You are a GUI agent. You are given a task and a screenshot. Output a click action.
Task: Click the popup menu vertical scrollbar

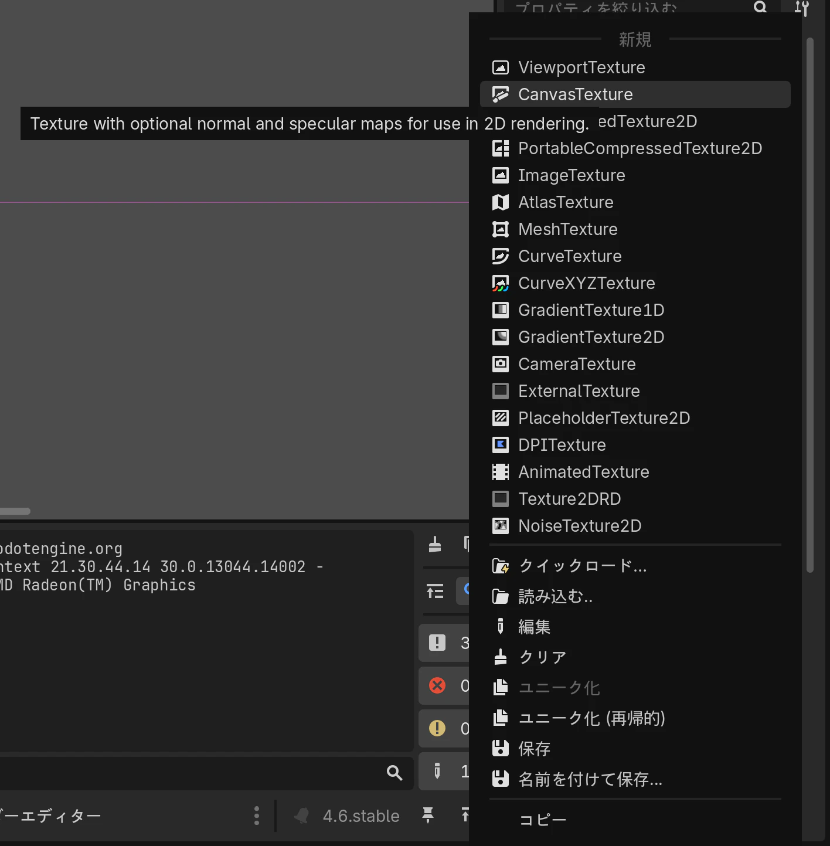(810, 305)
